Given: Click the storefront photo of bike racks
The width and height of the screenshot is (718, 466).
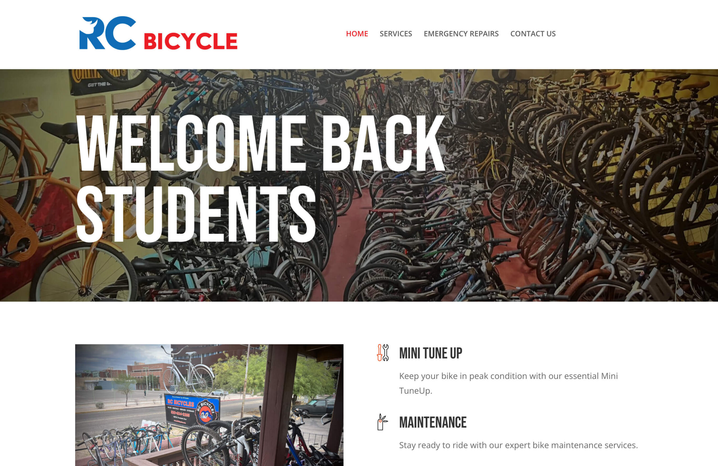Looking at the screenshot, I should (x=209, y=405).
